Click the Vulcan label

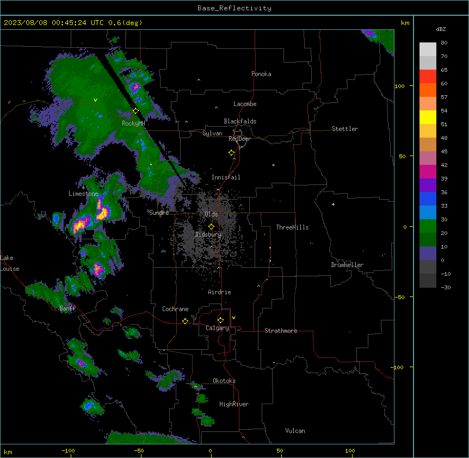pyautogui.click(x=295, y=431)
